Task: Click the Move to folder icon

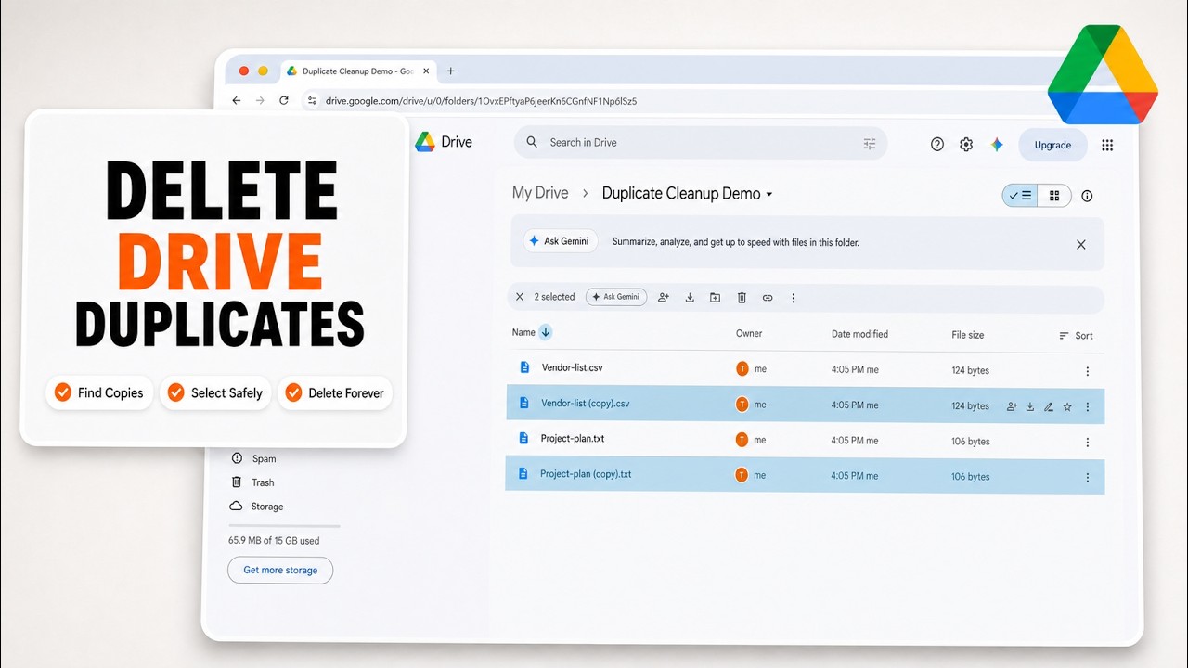Action: pyautogui.click(x=715, y=298)
